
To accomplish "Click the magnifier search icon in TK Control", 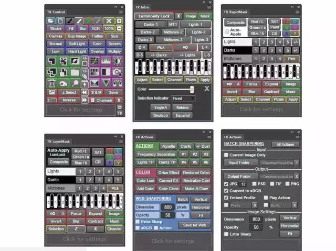I will 75,83.
